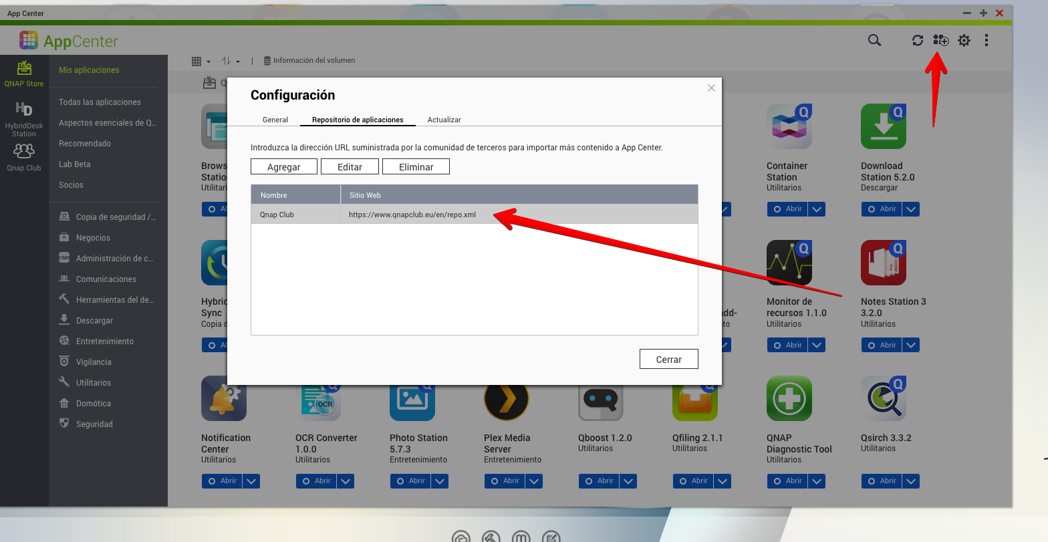
Task: Open the App Center search icon
Action: coord(874,40)
